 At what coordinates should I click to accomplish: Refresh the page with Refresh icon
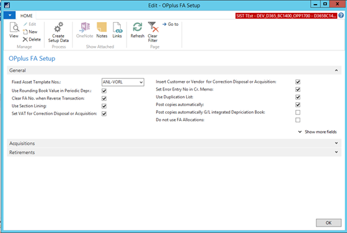pos(138,27)
